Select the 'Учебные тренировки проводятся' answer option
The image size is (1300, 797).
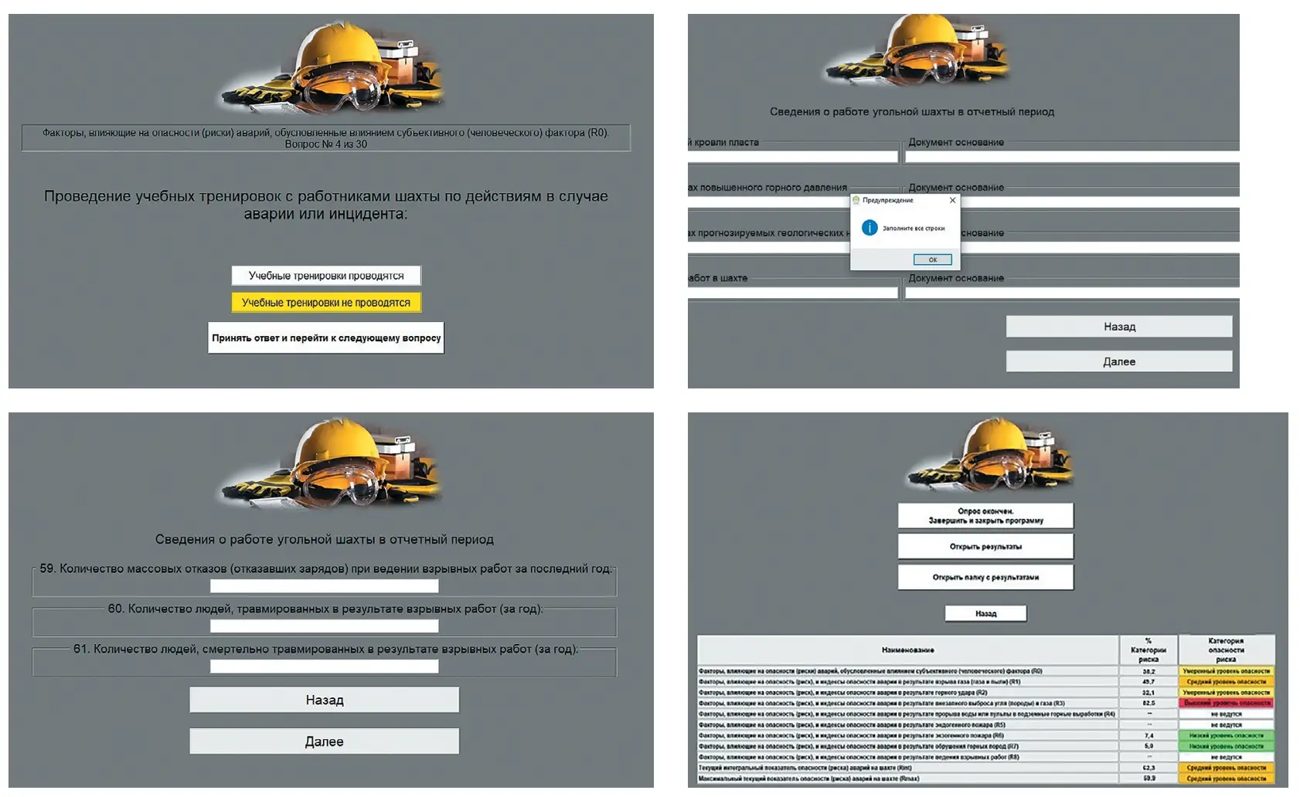326,275
